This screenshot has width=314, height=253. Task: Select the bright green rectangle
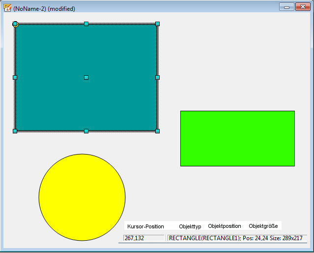pos(237,138)
